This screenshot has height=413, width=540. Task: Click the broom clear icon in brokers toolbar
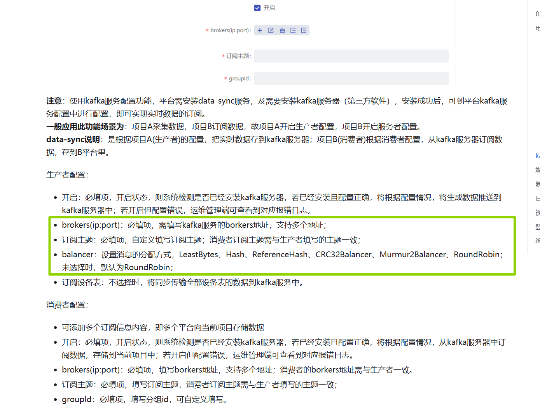pyautogui.click(x=282, y=30)
